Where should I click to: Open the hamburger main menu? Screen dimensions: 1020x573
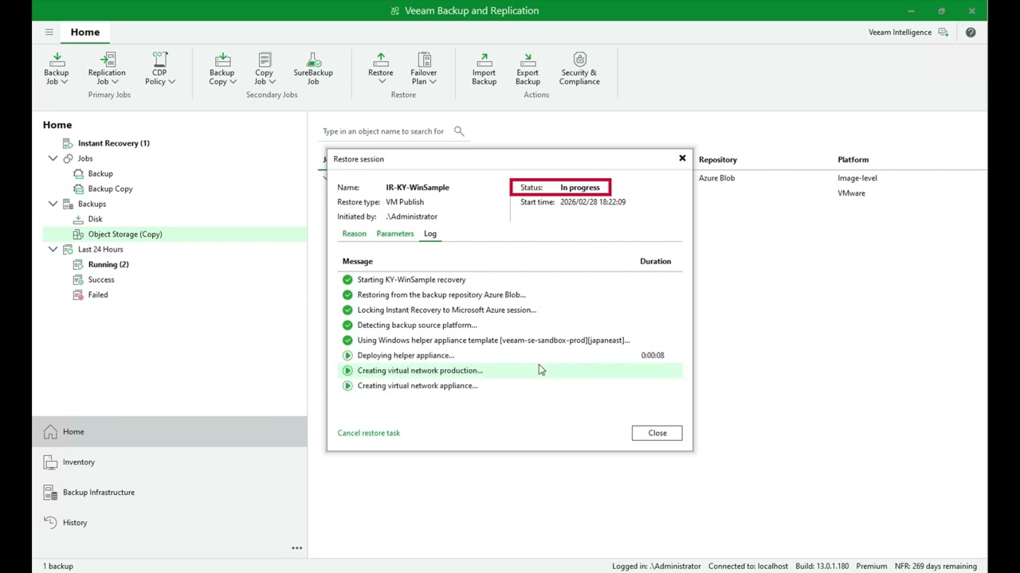pos(49,32)
